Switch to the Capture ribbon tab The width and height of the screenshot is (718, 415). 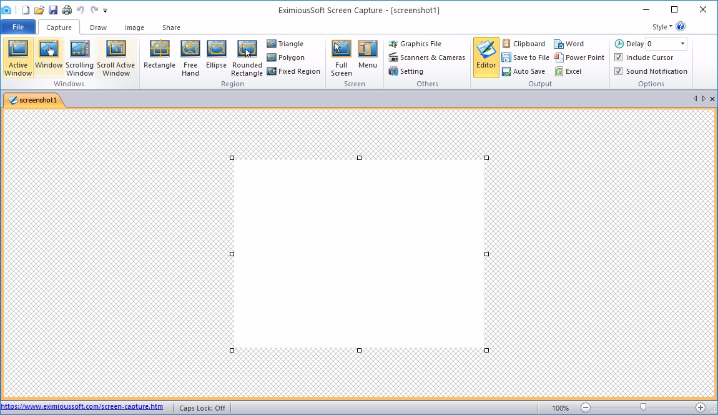coord(59,27)
